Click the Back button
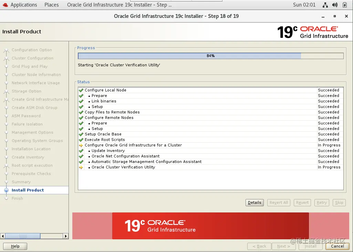353x252 pixels. [x=259, y=246]
